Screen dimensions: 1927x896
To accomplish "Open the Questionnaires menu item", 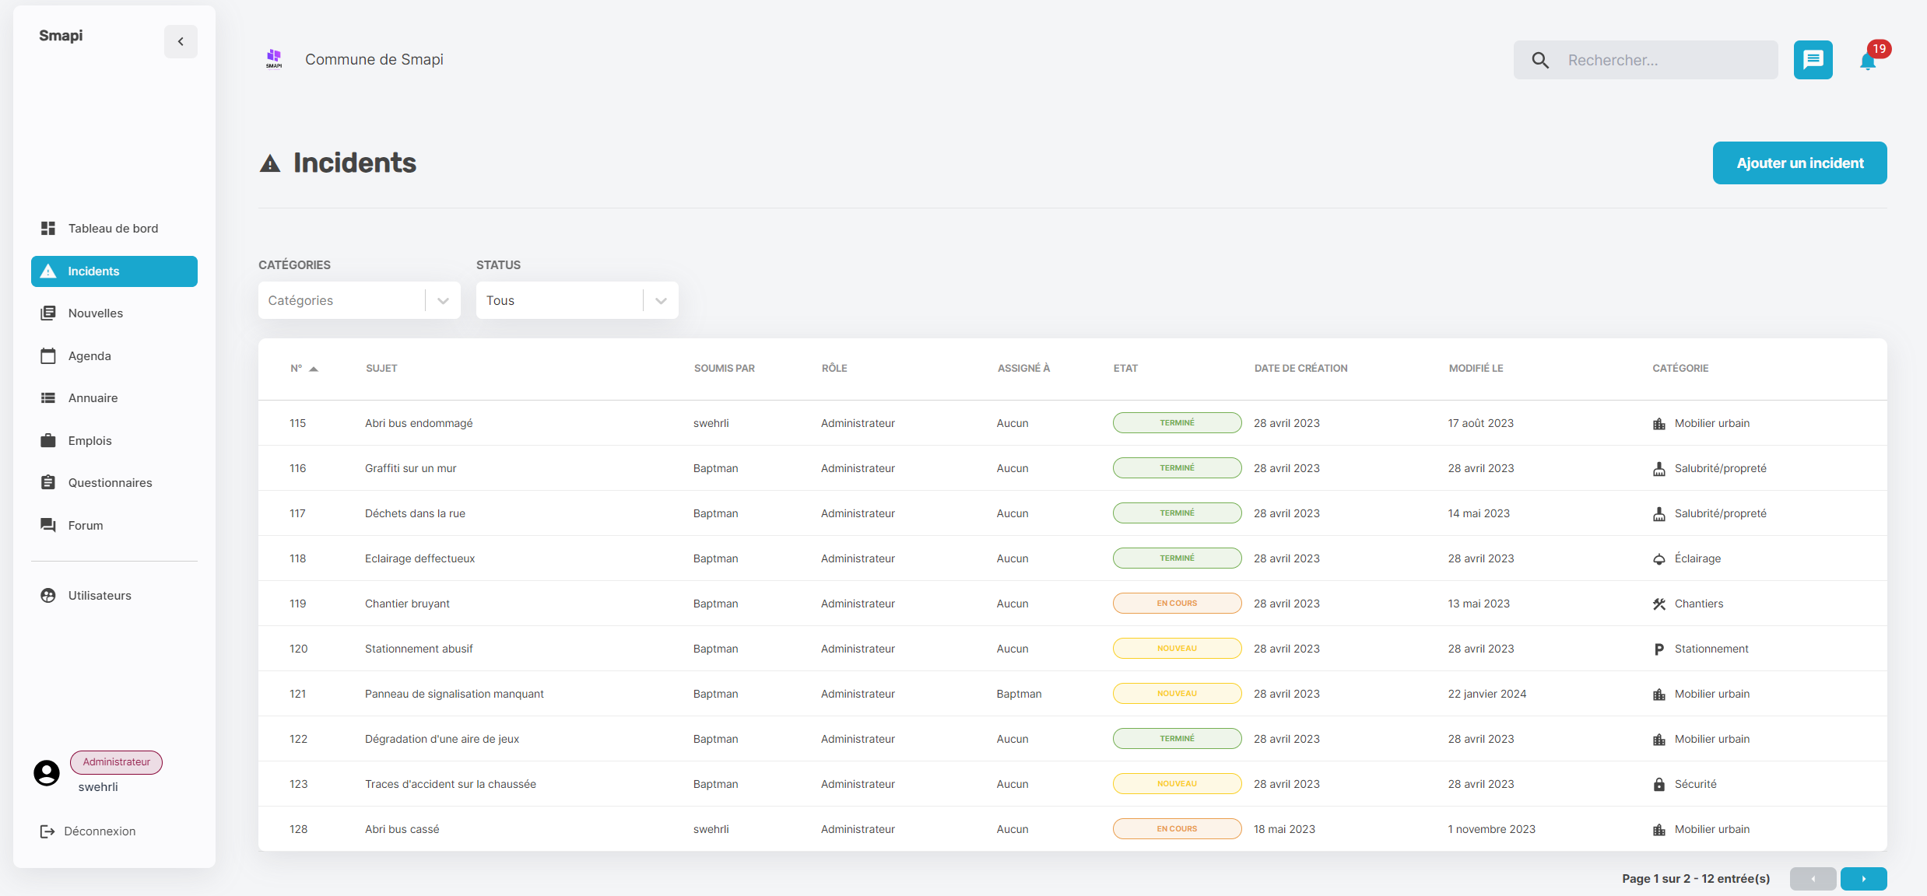I will [110, 482].
